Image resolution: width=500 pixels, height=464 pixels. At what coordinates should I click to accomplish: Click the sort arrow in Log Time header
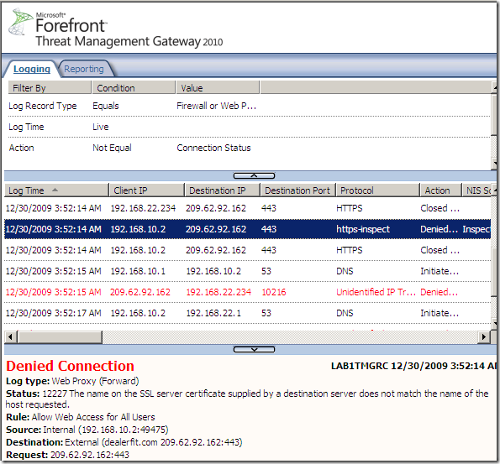[x=55, y=190]
